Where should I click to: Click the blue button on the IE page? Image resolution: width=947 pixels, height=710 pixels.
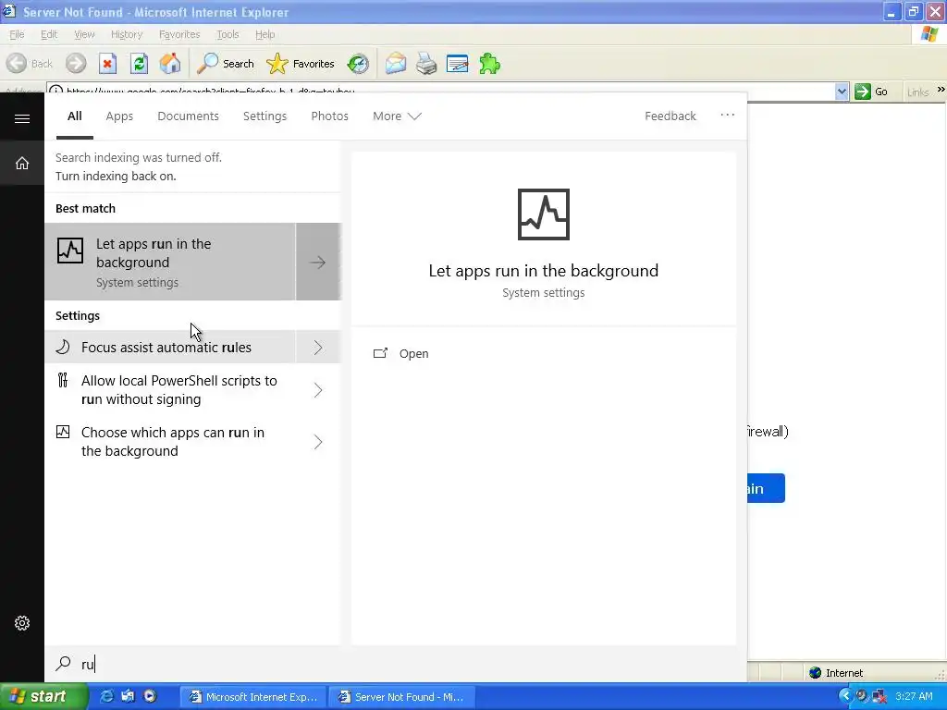(x=766, y=488)
